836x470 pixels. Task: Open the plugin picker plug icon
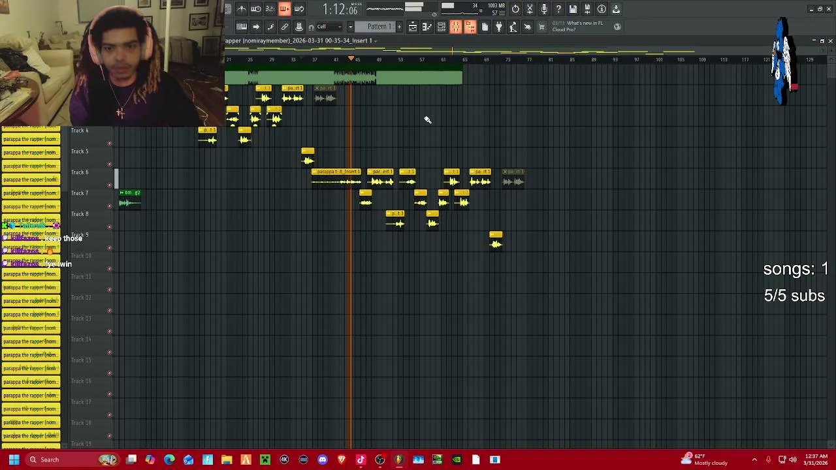point(499,27)
